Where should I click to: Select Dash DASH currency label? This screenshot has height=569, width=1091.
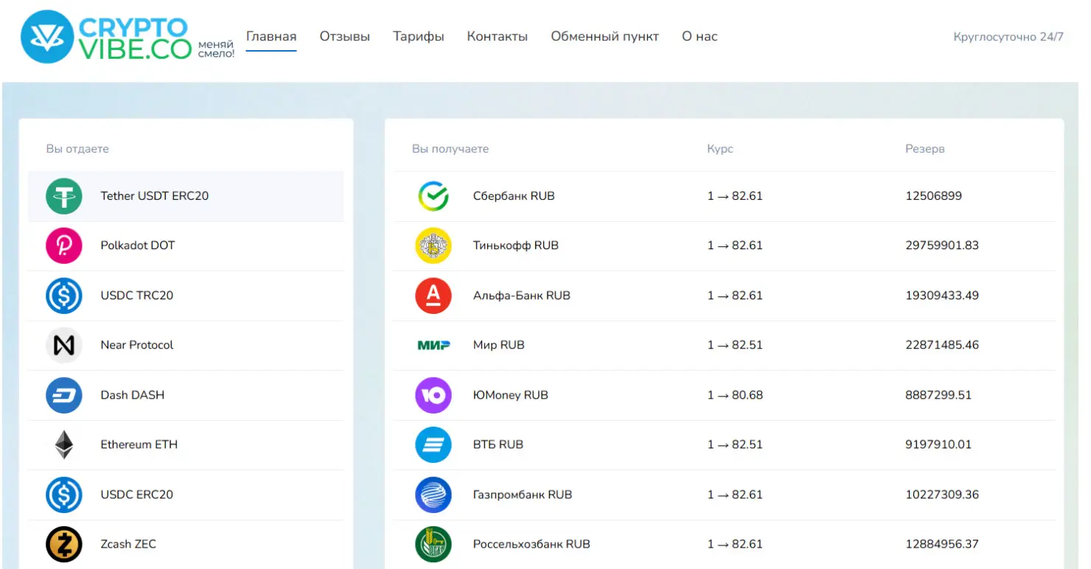133,395
